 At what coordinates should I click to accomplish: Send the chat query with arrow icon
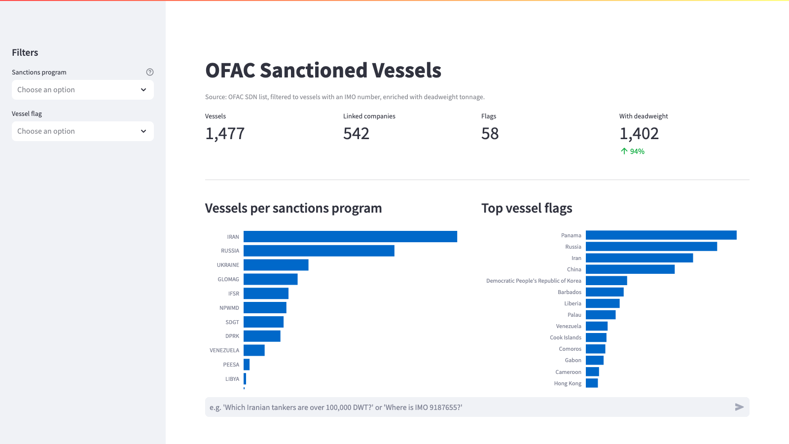click(x=739, y=407)
